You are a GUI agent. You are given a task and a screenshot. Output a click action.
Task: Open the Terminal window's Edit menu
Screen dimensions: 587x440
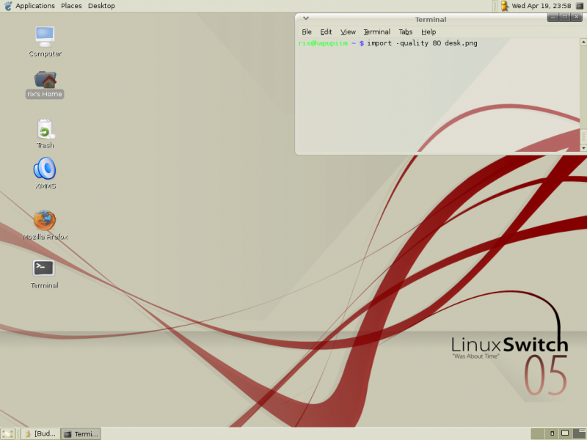click(326, 32)
